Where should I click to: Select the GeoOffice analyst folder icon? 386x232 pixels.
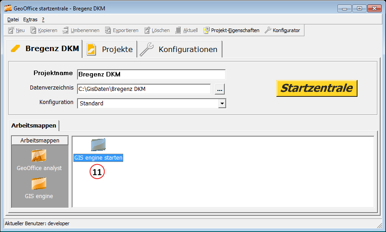point(39,156)
